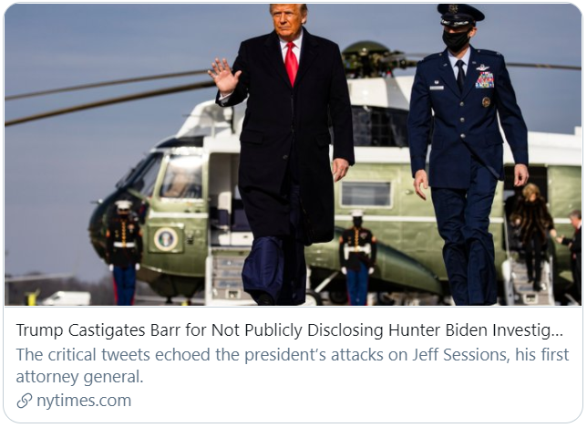Click the chain link icon beside nytimes.com
587x428 pixels.
point(25,401)
